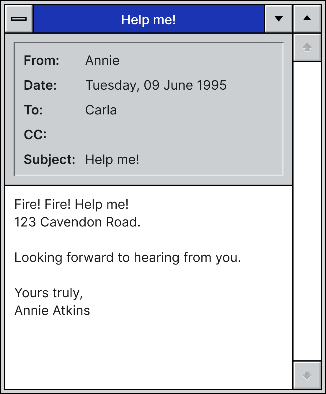This screenshot has width=326, height=394.
Task: Click the "CC:" header label
Action: point(35,135)
